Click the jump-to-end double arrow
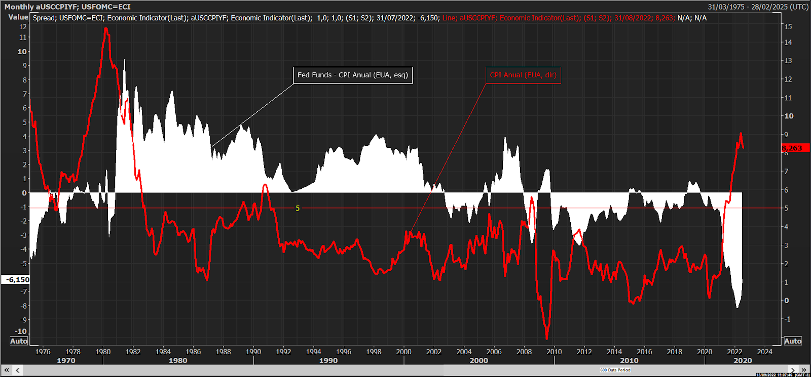811x377 pixels. pyautogui.click(x=804, y=370)
